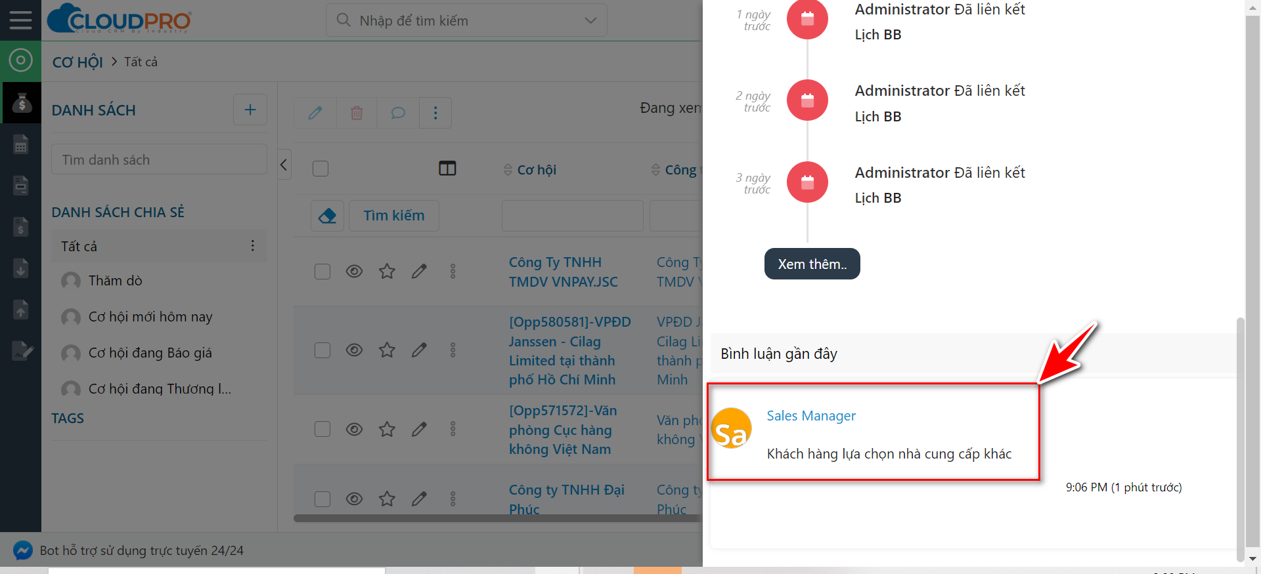Toggle the select-all checkbox in table header

pos(321,169)
